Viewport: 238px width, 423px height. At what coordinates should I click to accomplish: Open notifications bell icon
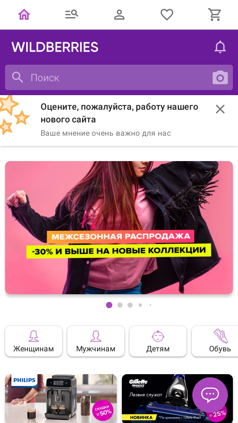[220, 47]
